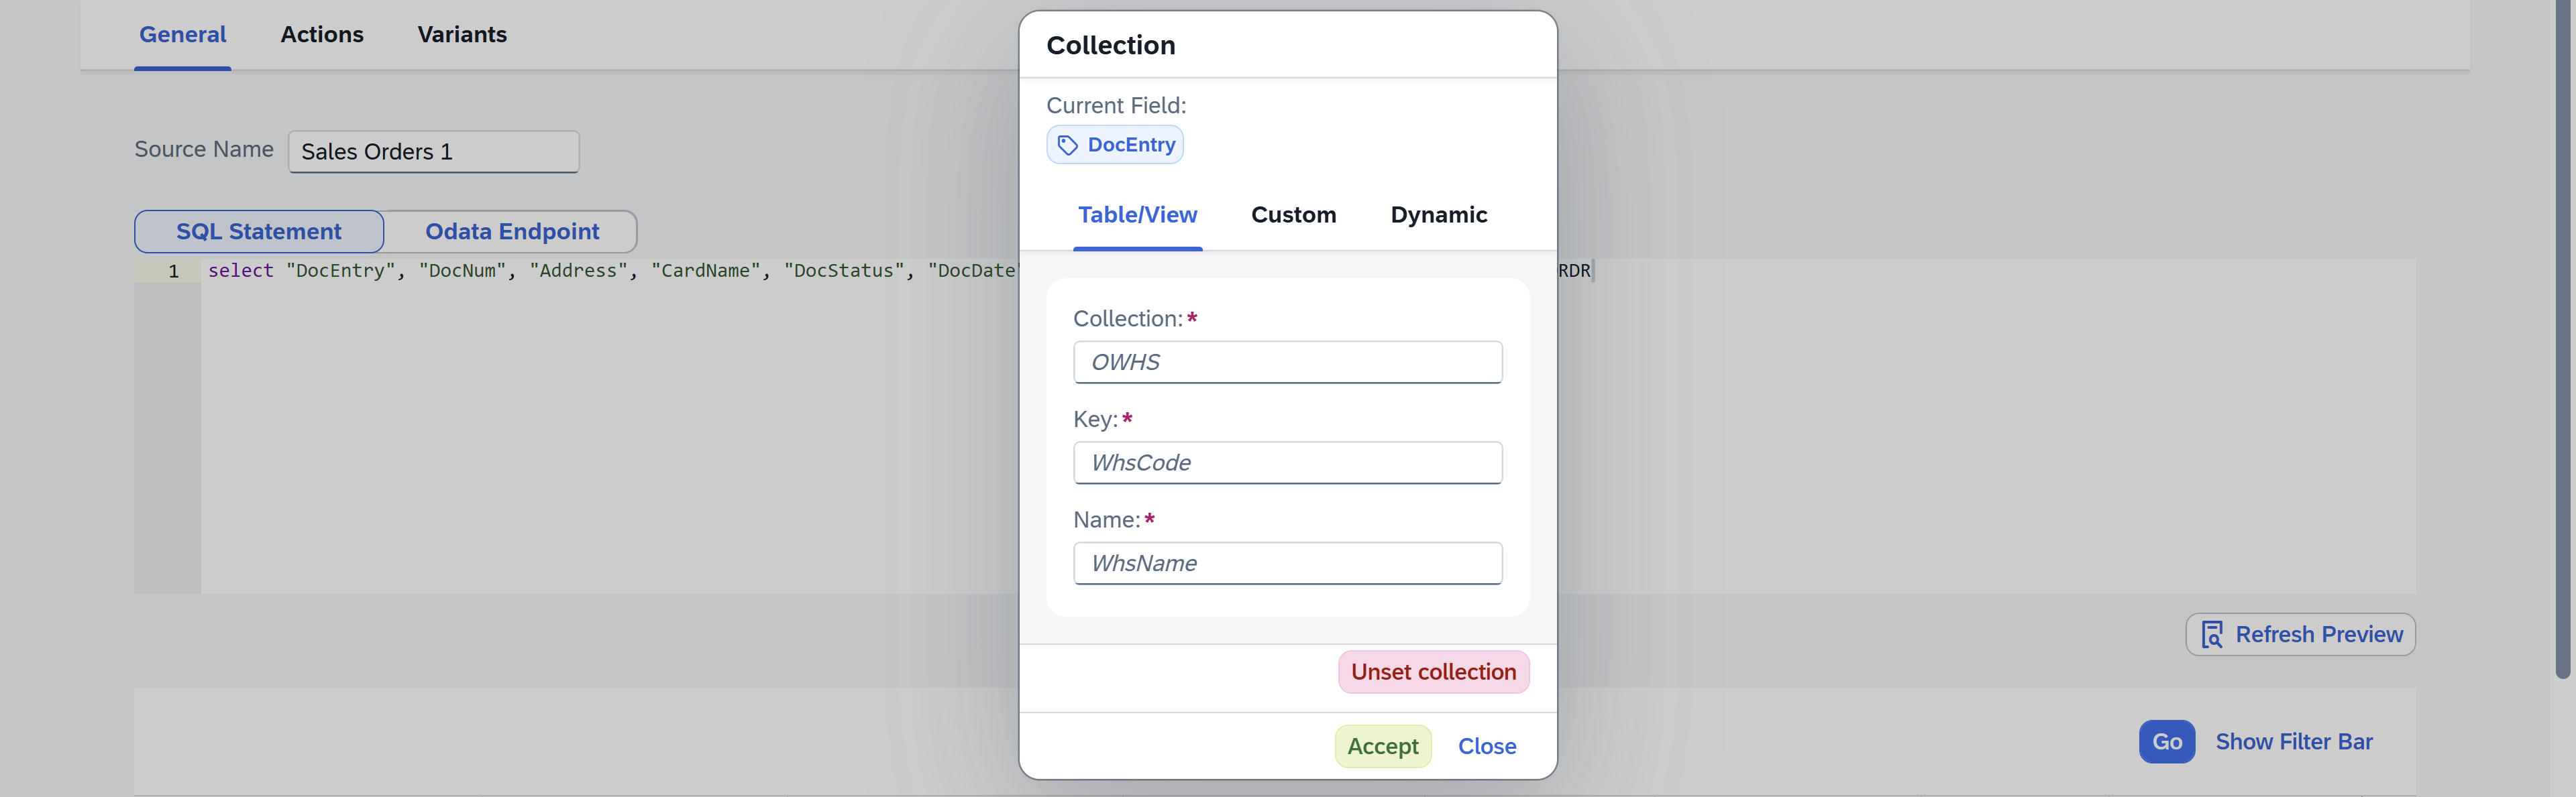Click the Collection input showing OWHS
The image size is (2576, 797).
[1287, 361]
